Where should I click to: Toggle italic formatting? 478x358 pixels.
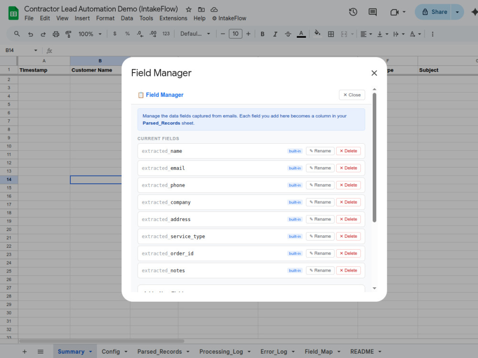click(x=275, y=34)
